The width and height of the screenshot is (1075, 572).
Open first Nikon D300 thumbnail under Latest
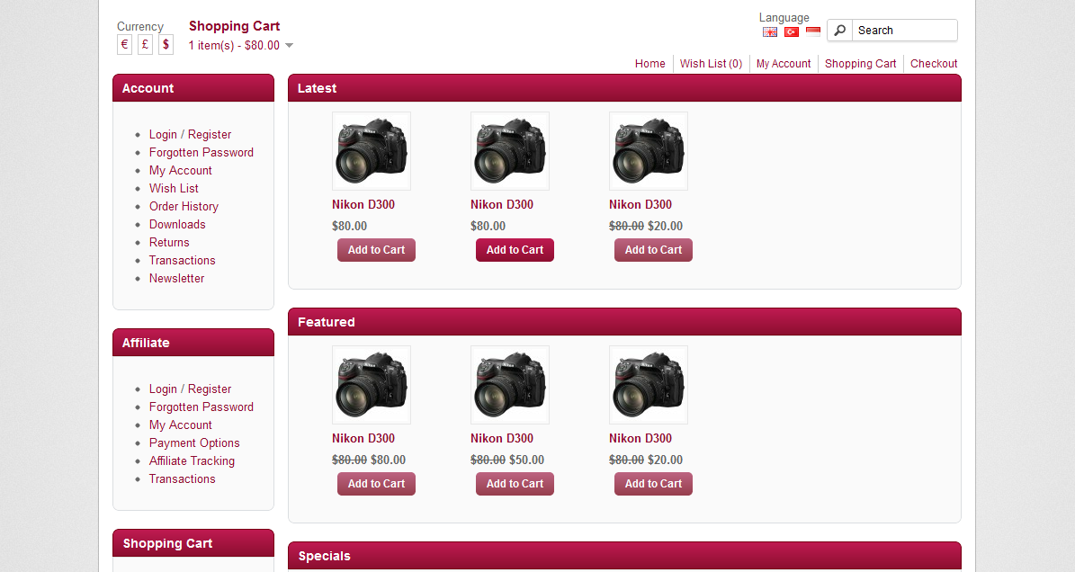[372, 151]
